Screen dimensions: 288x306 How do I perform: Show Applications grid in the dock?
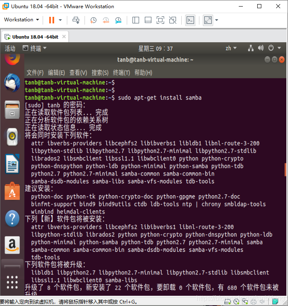pyautogui.click(x=12, y=282)
